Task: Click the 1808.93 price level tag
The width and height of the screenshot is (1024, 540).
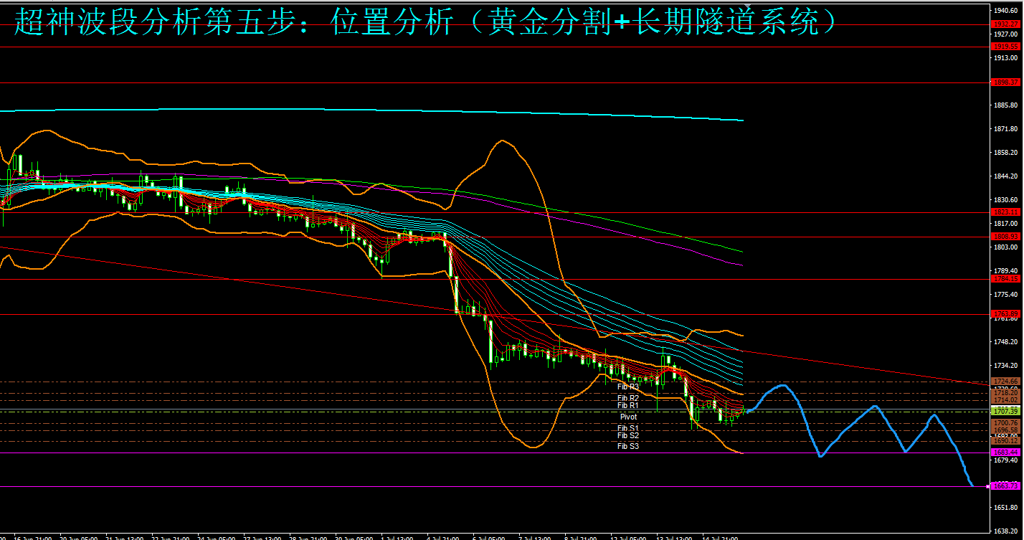Action: click(x=1005, y=236)
